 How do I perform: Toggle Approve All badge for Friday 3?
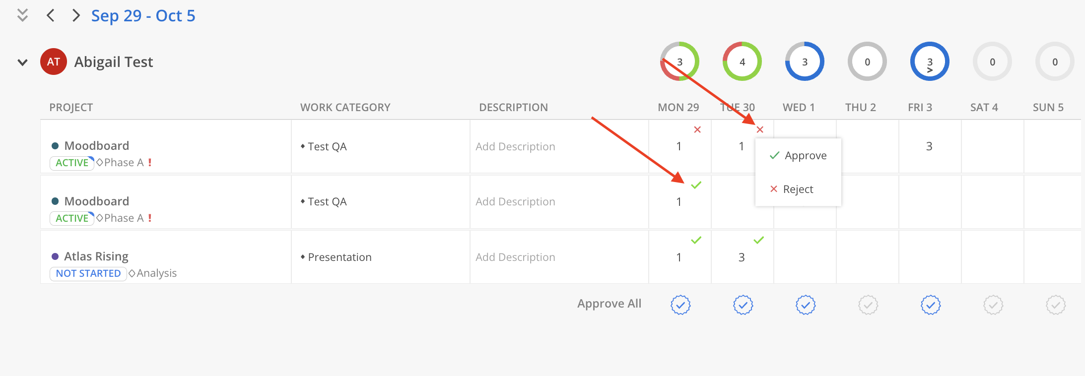(931, 305)
